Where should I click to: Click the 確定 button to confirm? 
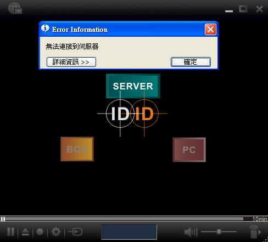point(191,62)
